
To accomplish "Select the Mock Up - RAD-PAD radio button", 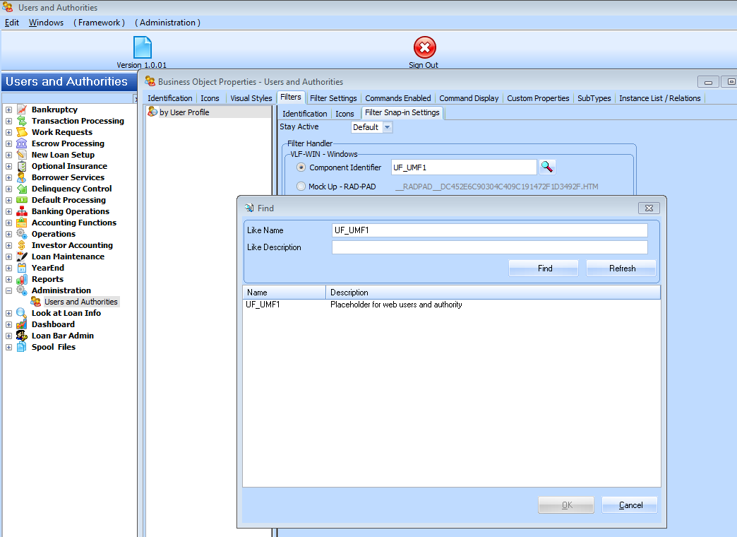I will tap(301, 187).
